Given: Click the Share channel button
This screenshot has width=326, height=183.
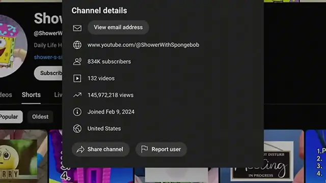Looking at the screenshot, I should pyautogui.click(x=101, y=149).
